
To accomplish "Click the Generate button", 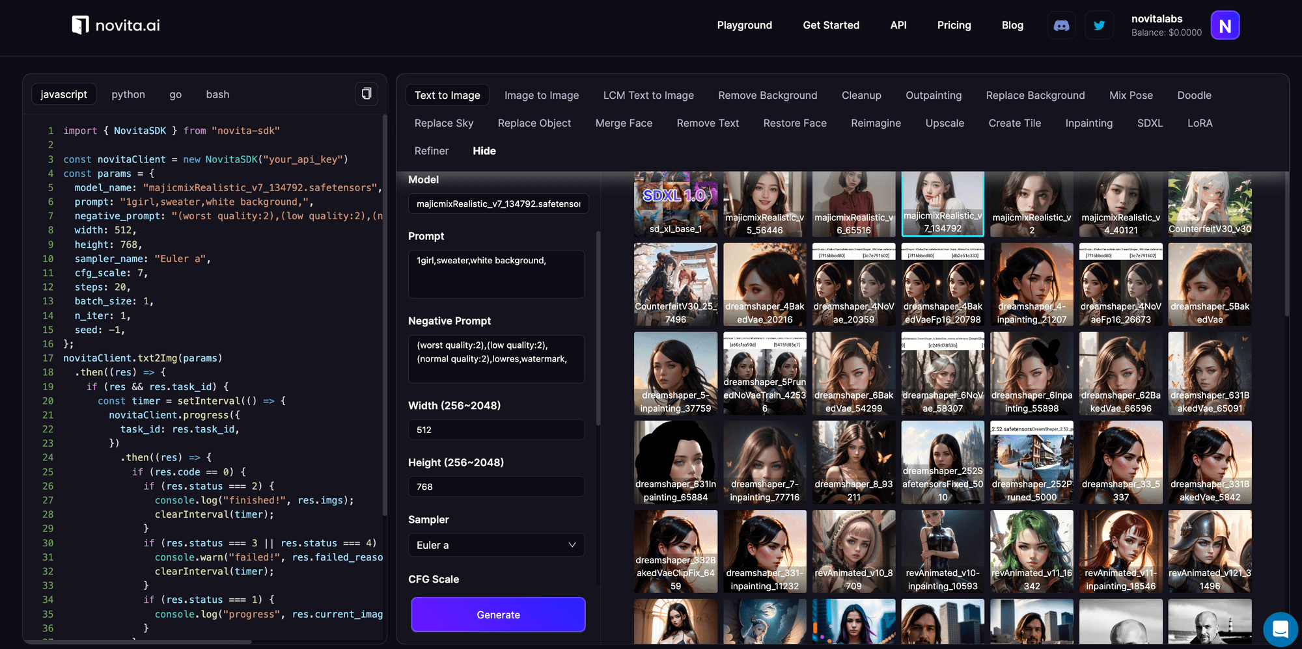I will click(x=498, y=615).
